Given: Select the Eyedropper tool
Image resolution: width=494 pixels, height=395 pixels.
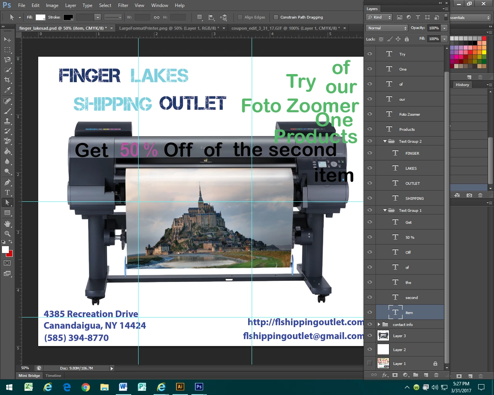Looking at the screenshot, I should 7,90.
